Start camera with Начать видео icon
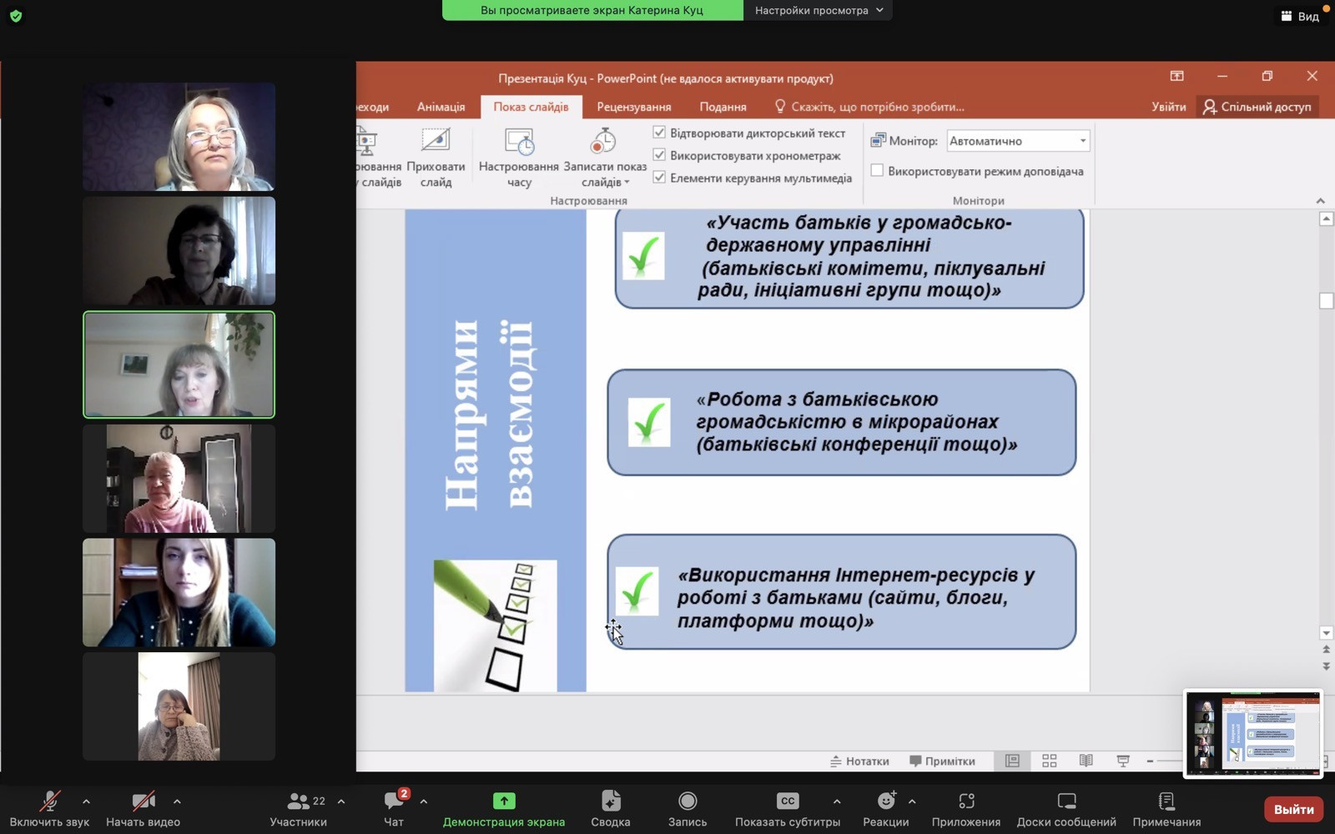 144,801
